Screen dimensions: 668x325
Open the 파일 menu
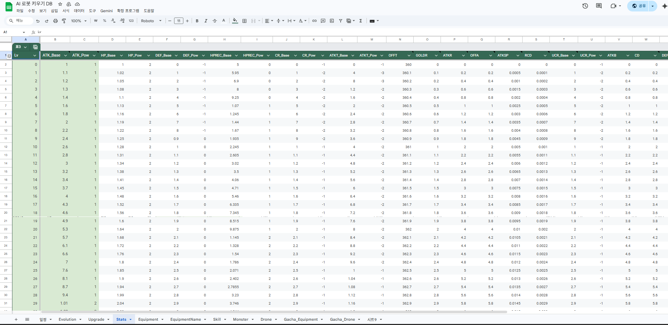point(20,11)
